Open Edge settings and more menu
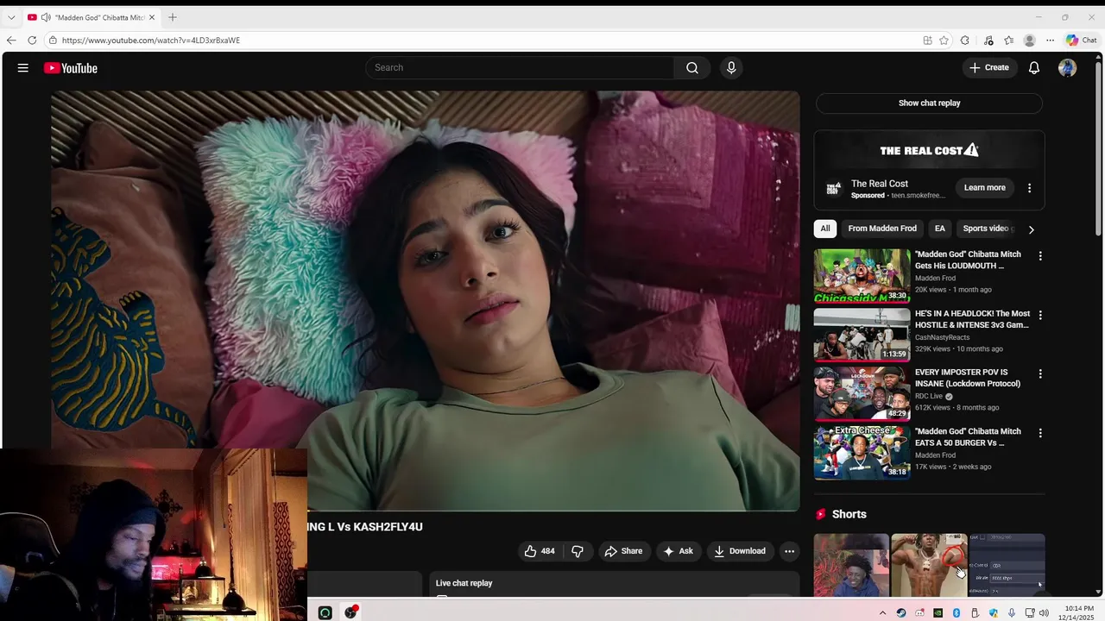1105x621 pixels. [1050, 41]
